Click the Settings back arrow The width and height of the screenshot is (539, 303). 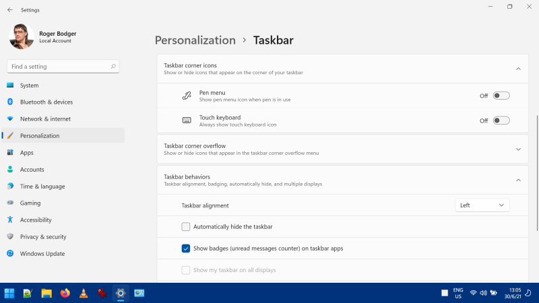pos(9,10)
